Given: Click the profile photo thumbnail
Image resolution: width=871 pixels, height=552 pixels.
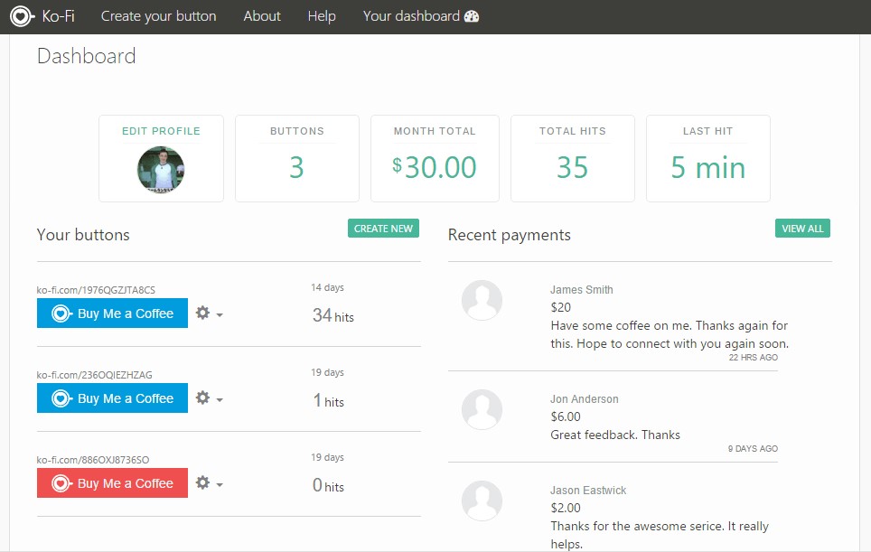Looking at the screenshot, I should [161, 170].
